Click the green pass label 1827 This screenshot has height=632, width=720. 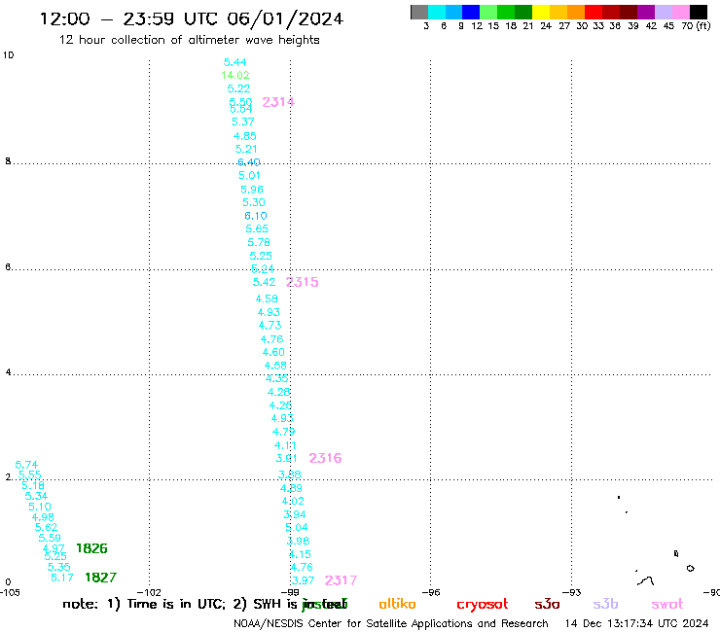click(101, 578)
